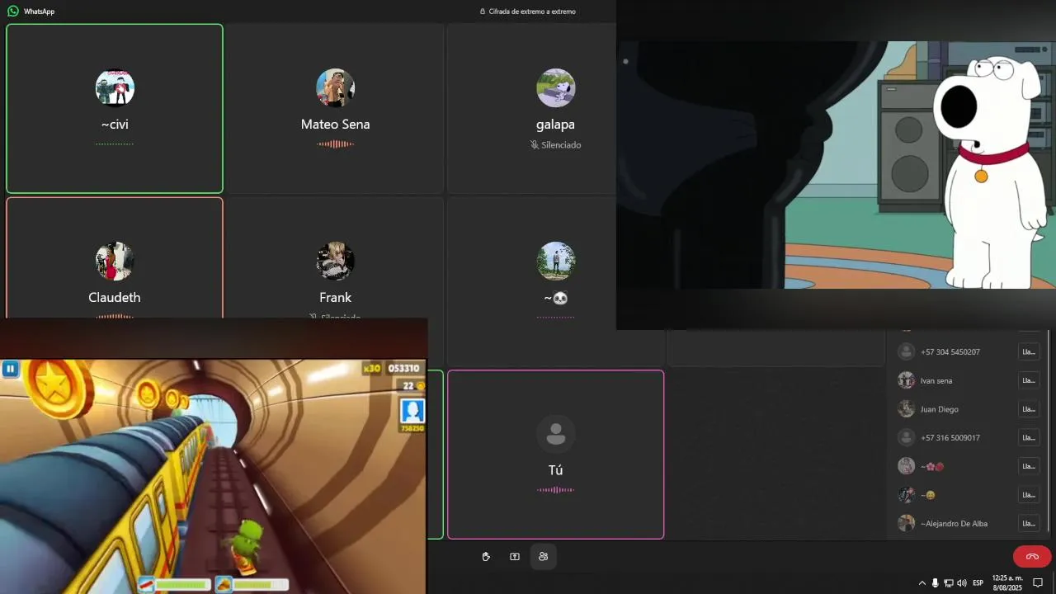
Task: Click the end-to-end encryption lock icon
Action: pos(483,12)
